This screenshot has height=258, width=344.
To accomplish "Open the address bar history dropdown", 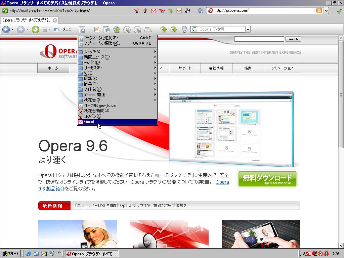I will pyautogui.click(x=326, y=10).
